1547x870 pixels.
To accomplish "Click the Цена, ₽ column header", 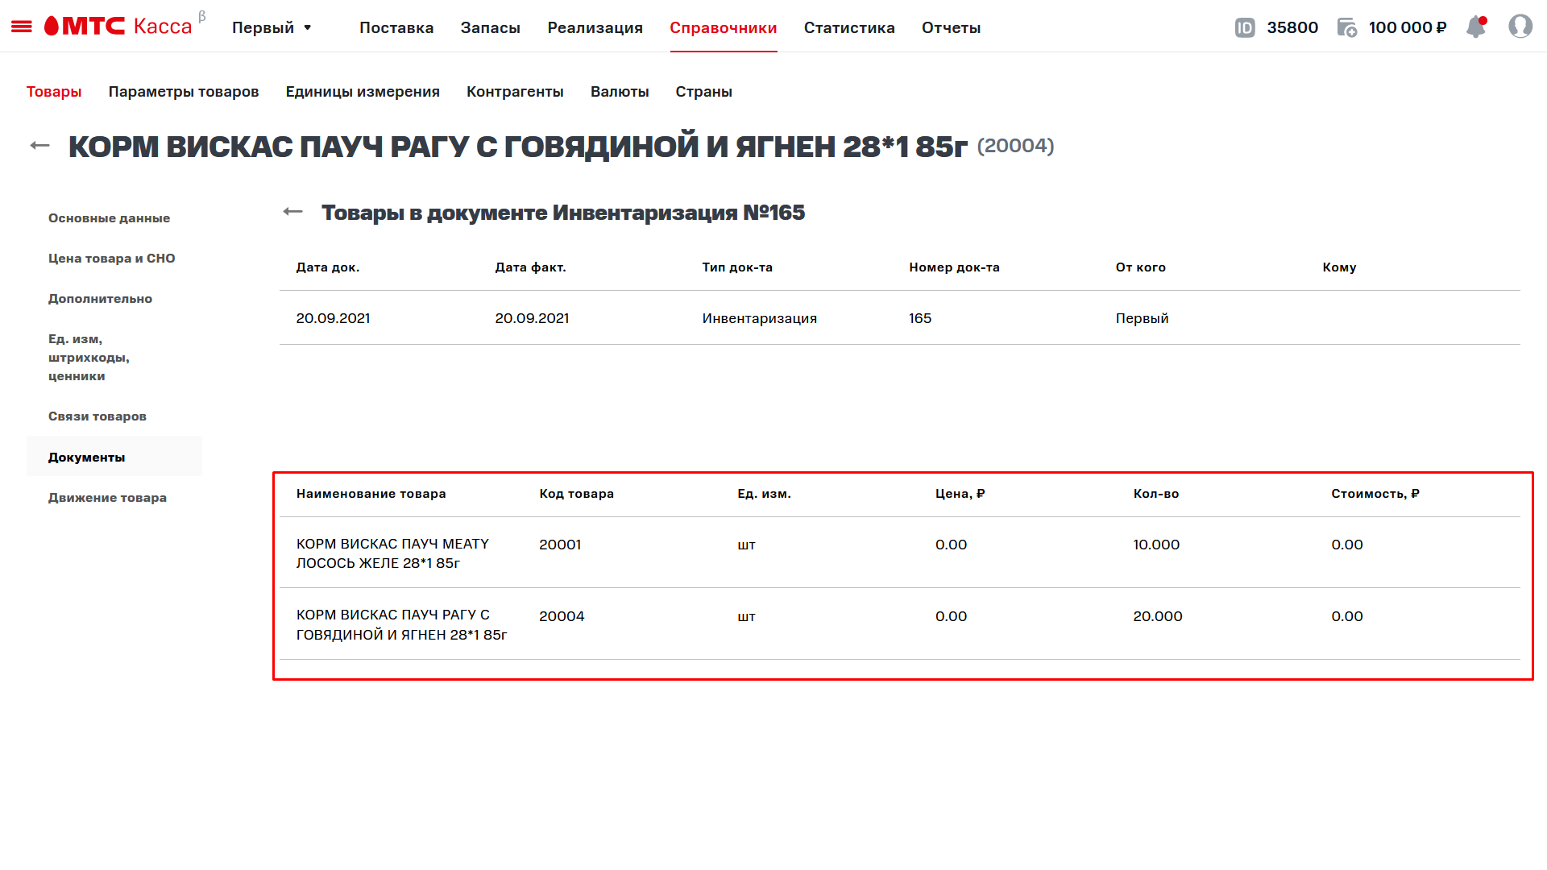I will point(960,494).
